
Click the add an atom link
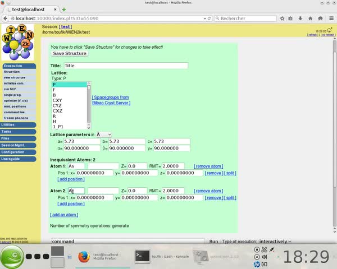click(x=64, y=215)
